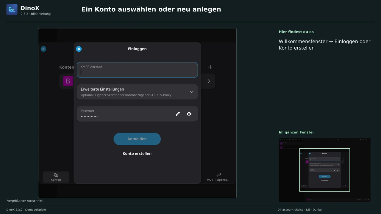Open account B details via right chevron
This screenshot has height=214, width=381.
(x=209, y=81)
